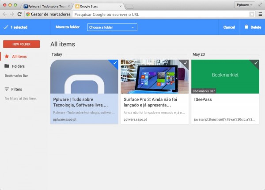This screenshot has height=190, width=265.
Task: Click the Bookmarks Bar label on ISeePass card
Action: point(204,91)
